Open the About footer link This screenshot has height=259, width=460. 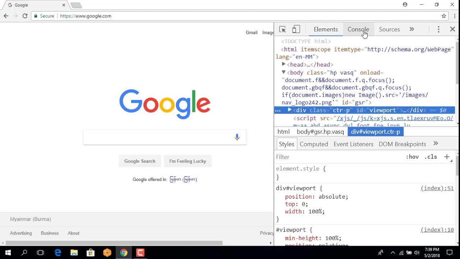click(73, 233)
